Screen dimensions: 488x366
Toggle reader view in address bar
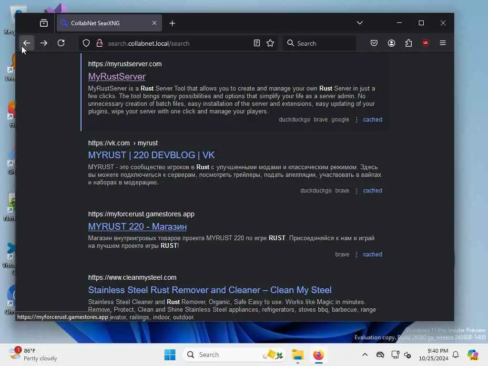(x=257, y=43)
